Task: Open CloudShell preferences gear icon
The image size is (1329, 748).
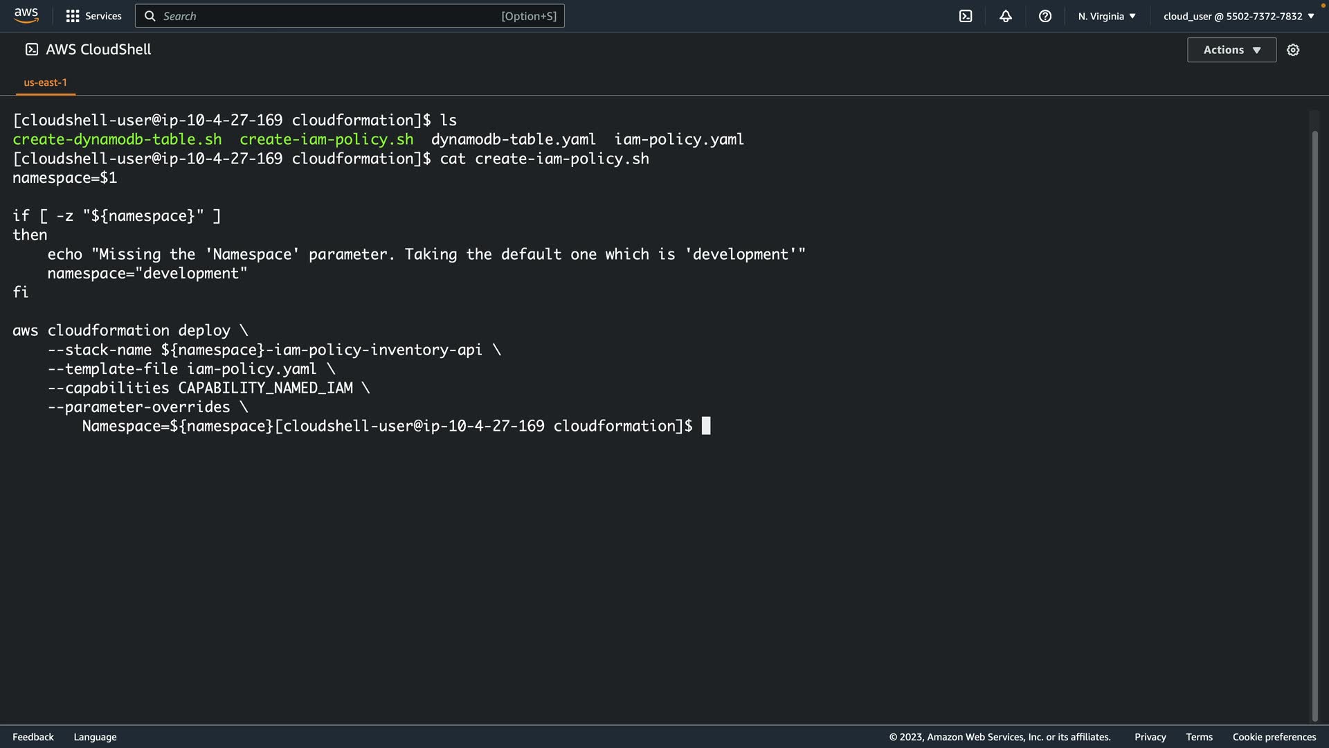Action: click(x=1293, y=50)
